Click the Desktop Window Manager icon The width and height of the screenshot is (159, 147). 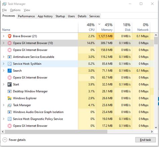pos(9,91)
